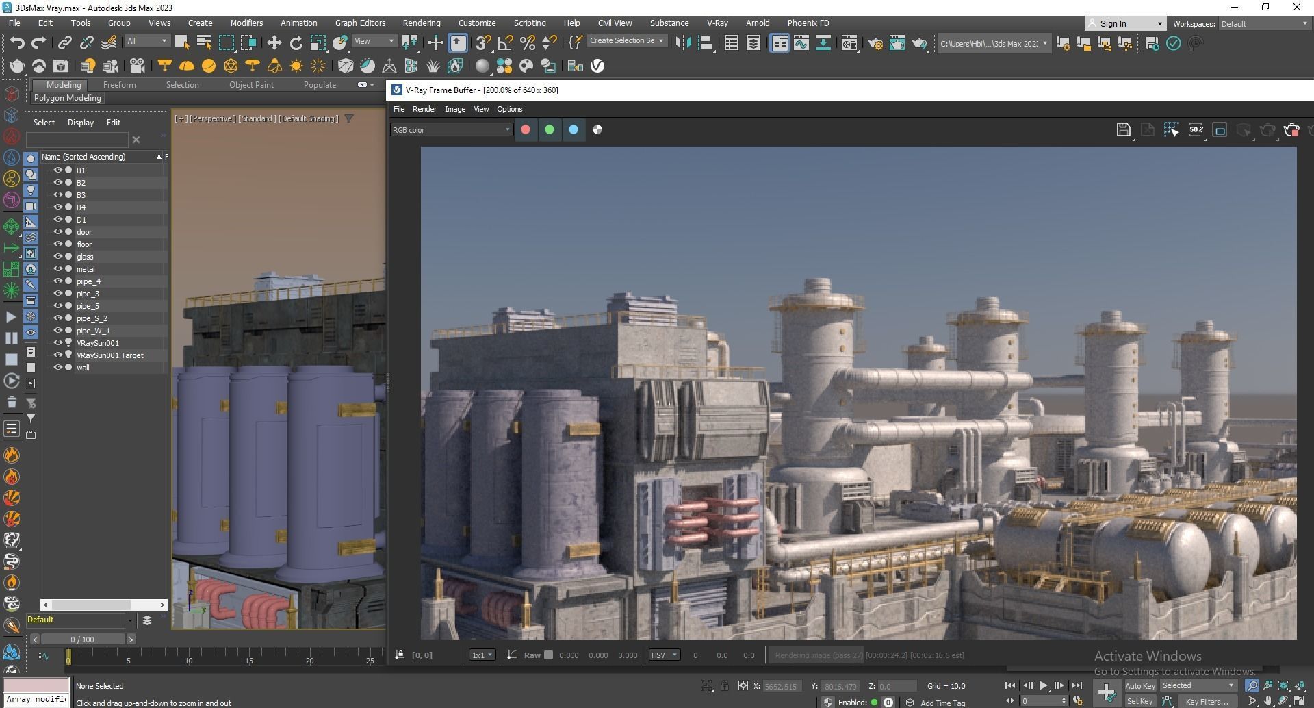Open the layer manager icon beside Default
Screen dimensions: 1314x708
[x=146, y=620]
